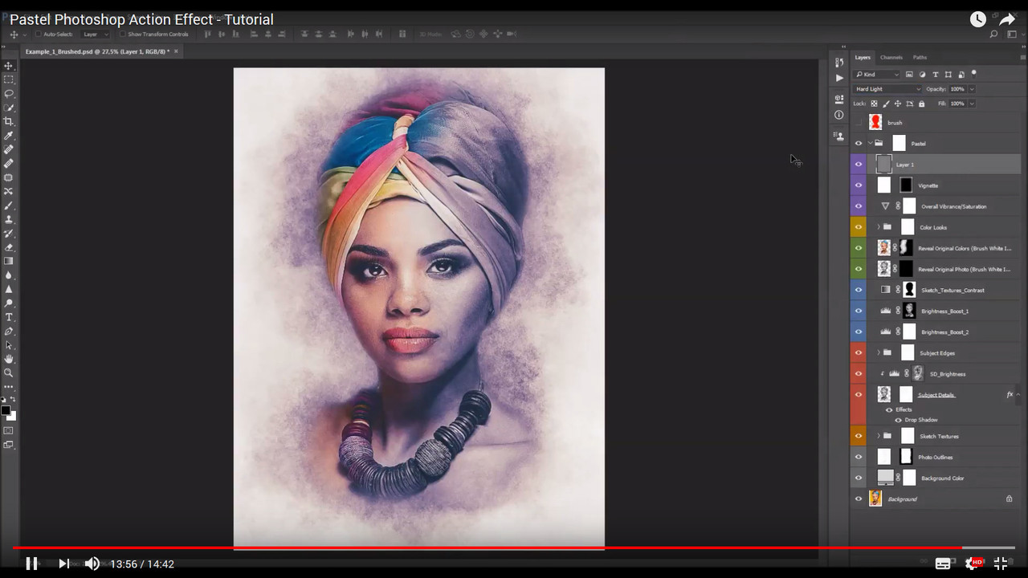Select the Horizontal Type tool
This screenshot has height=578, width=1028.
click(x=9, y=317)
